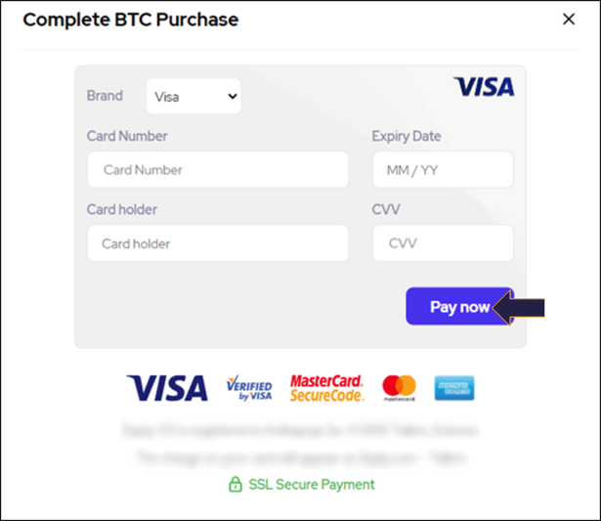Click into the Expiry Date MM / YY field
The width and height of the screenshot is (601, 521).
(442, 170)
